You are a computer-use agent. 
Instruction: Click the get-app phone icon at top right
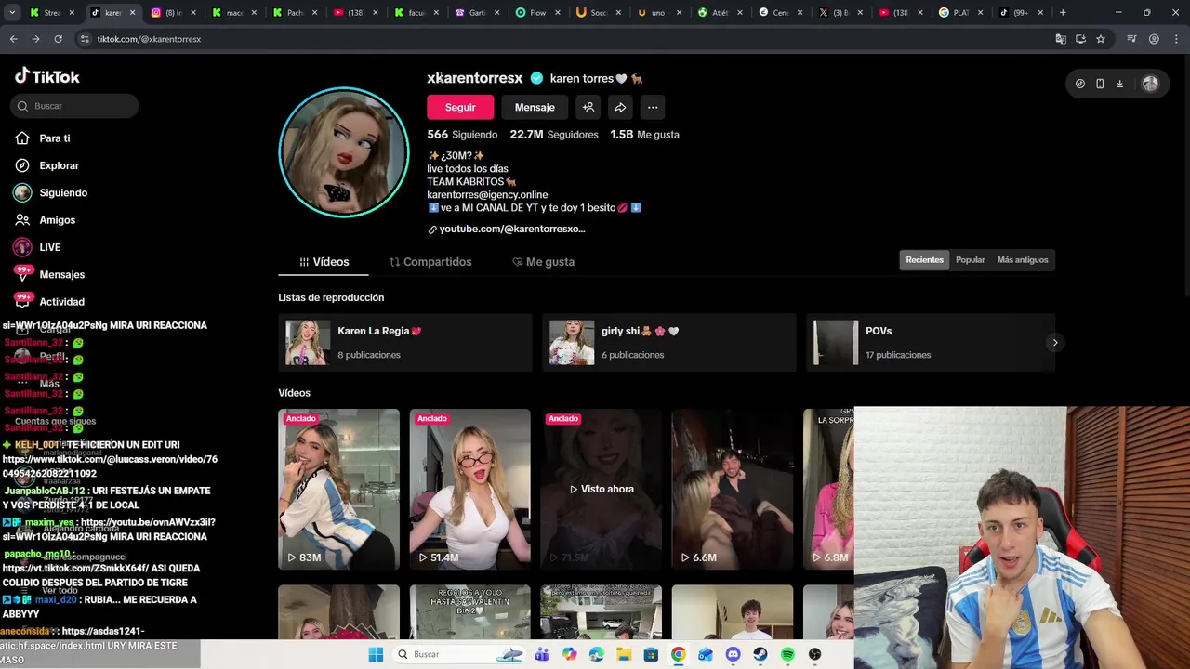[x=1100, y=84]
